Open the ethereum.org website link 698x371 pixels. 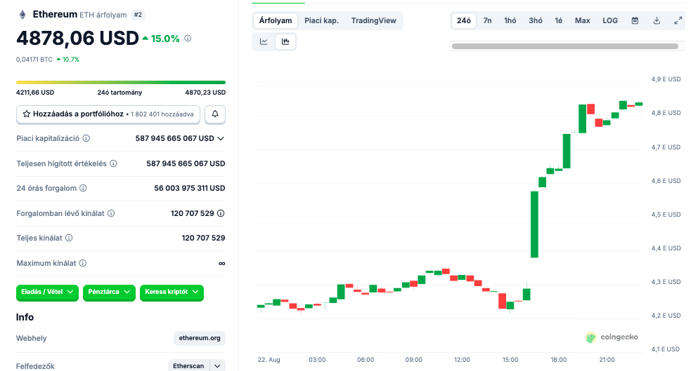pos(200,338)
